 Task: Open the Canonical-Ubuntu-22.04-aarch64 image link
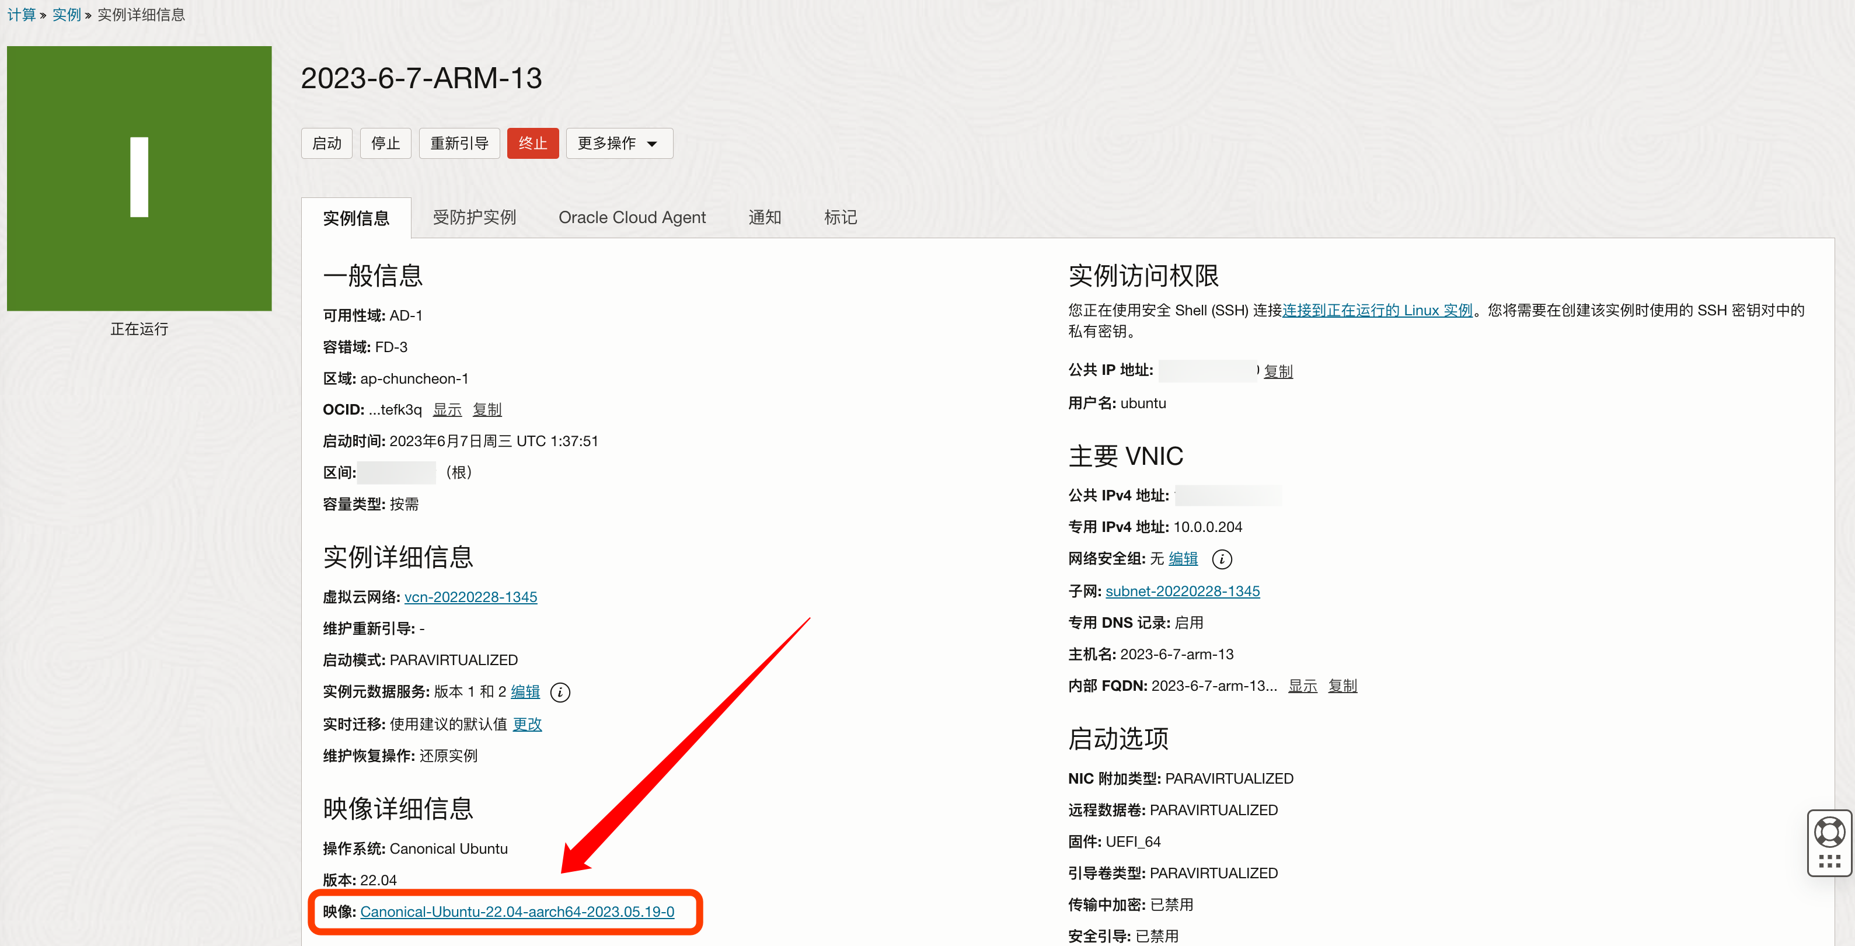[517, 912]
